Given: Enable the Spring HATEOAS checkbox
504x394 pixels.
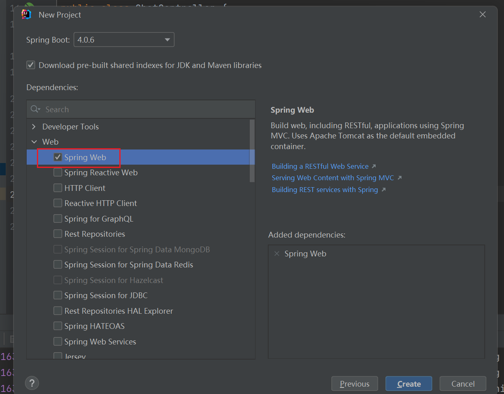Looking at the screenshot, I should [x=58, y=326].
